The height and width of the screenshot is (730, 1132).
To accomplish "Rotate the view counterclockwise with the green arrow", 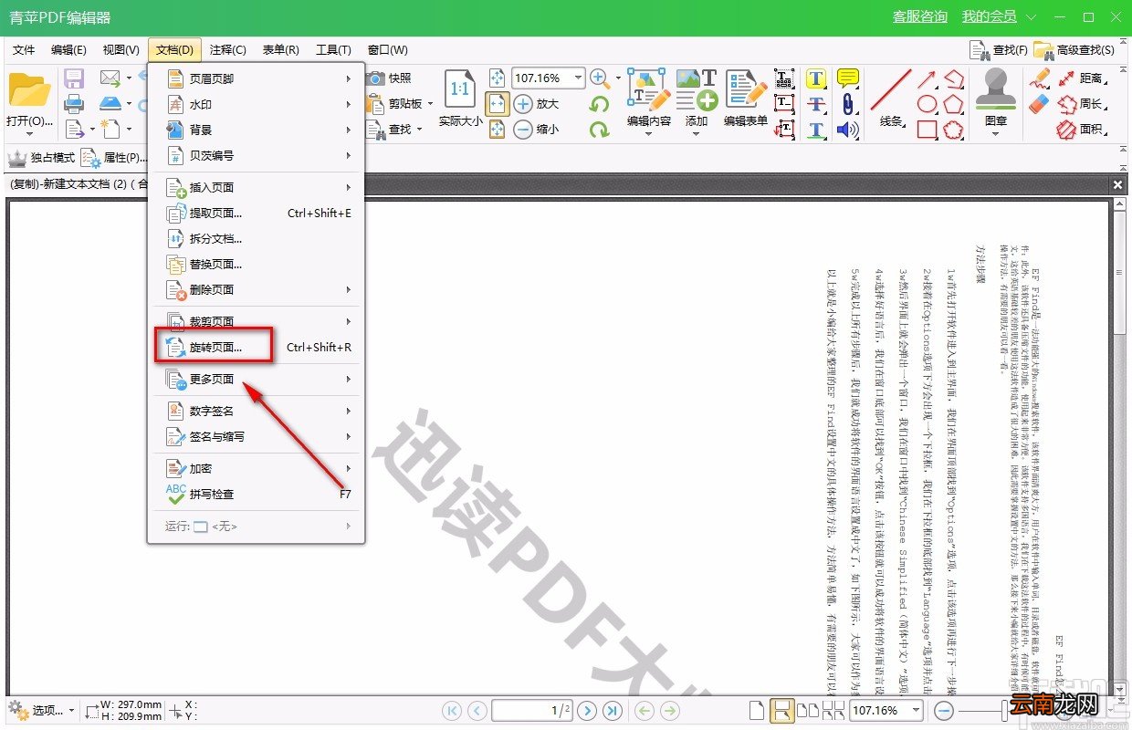I will [600, 104].
